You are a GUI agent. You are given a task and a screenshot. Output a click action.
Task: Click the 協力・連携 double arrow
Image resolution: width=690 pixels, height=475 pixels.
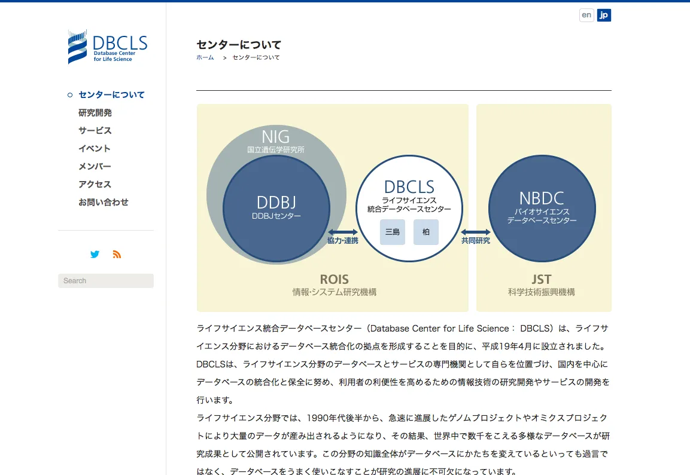click(x=343, y=232)
